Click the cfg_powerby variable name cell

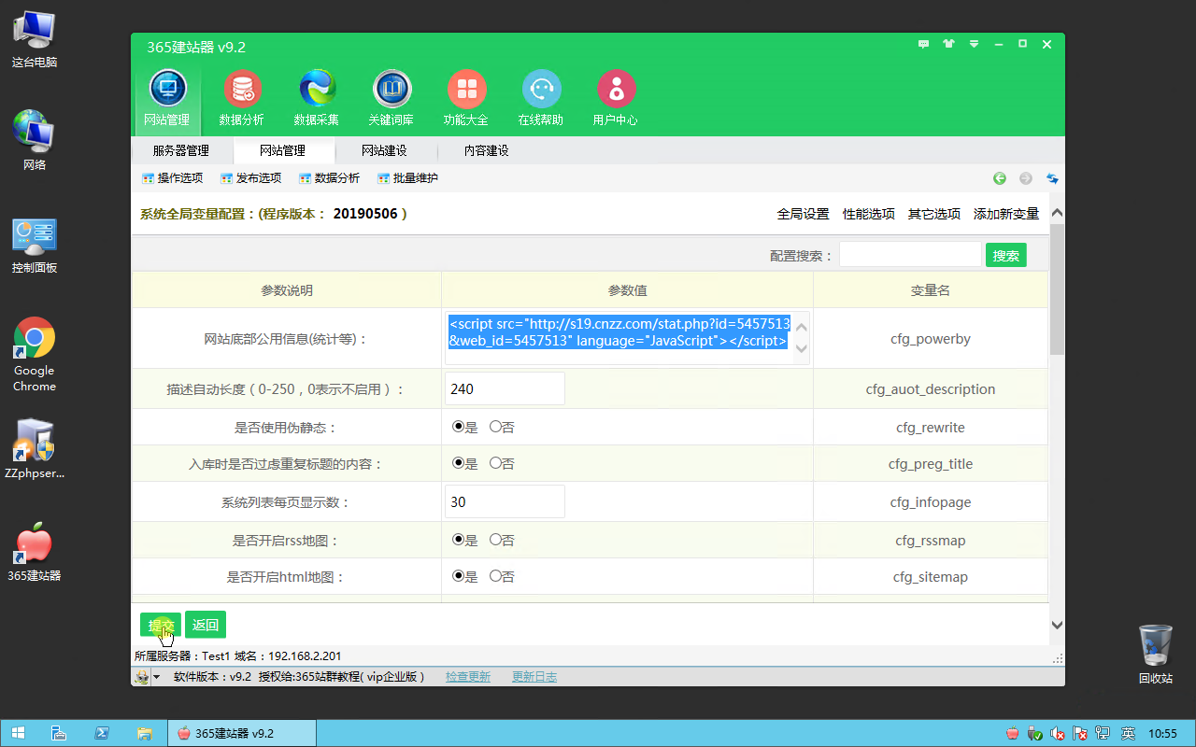click(x=931, y=339)
